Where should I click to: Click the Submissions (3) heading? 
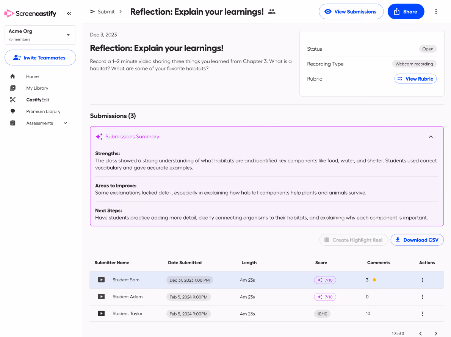(x=113, y=116)
